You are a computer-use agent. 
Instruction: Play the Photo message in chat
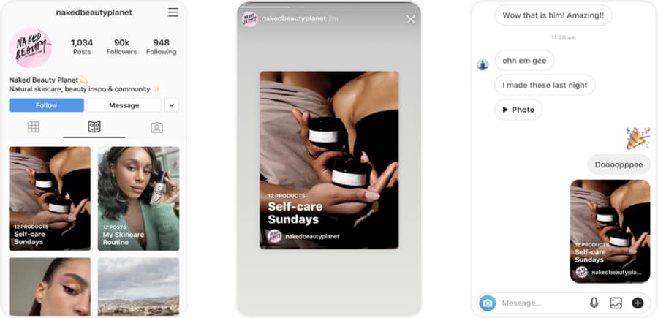(518, 110)
